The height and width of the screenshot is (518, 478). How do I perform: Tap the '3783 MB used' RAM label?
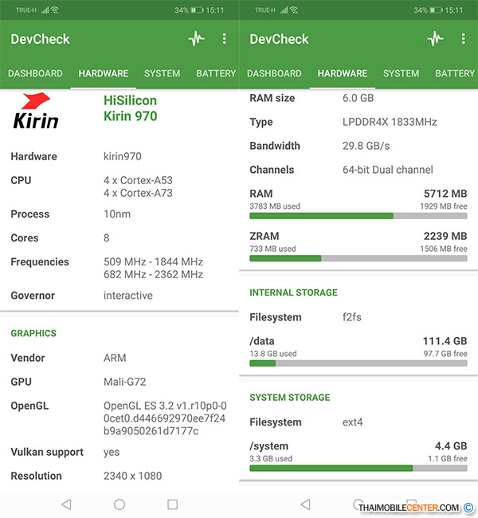pyautogui.click(x=275, y=206)
